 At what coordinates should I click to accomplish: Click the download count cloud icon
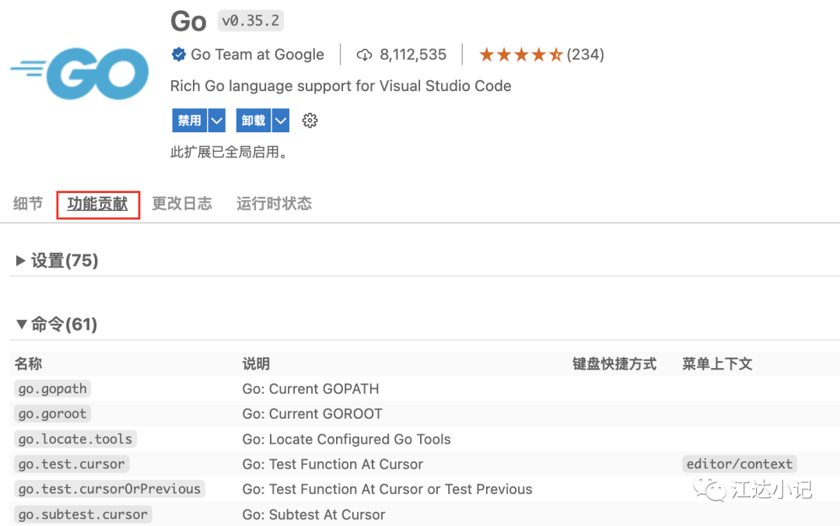[364, 54]
